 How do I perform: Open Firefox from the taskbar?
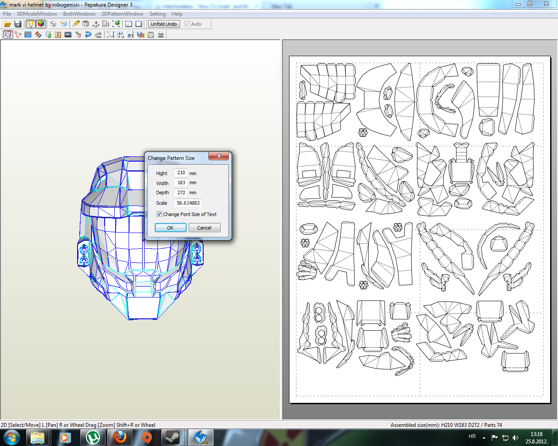point(120,437)
